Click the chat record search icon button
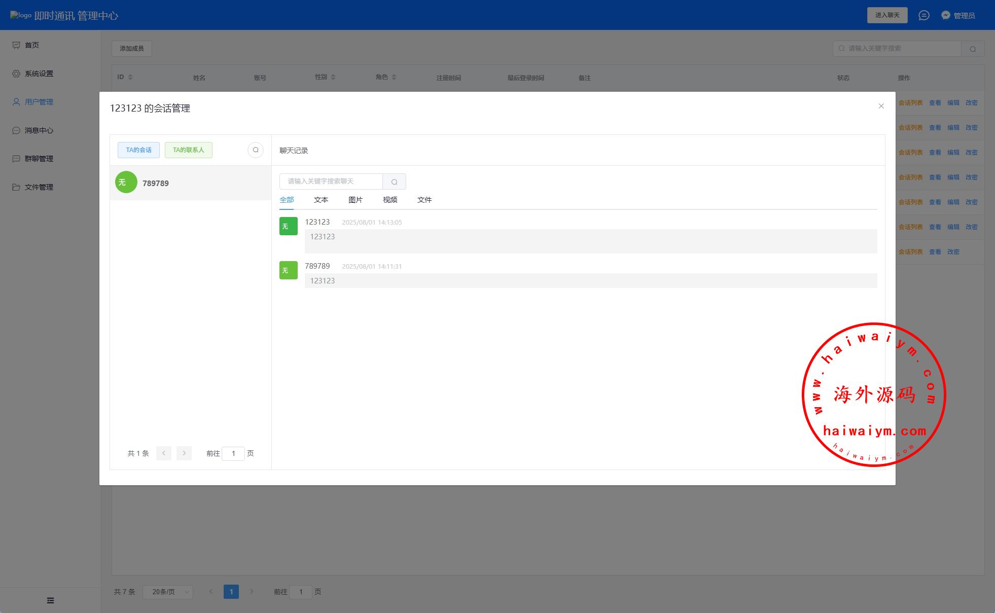 tap(394, 182)
